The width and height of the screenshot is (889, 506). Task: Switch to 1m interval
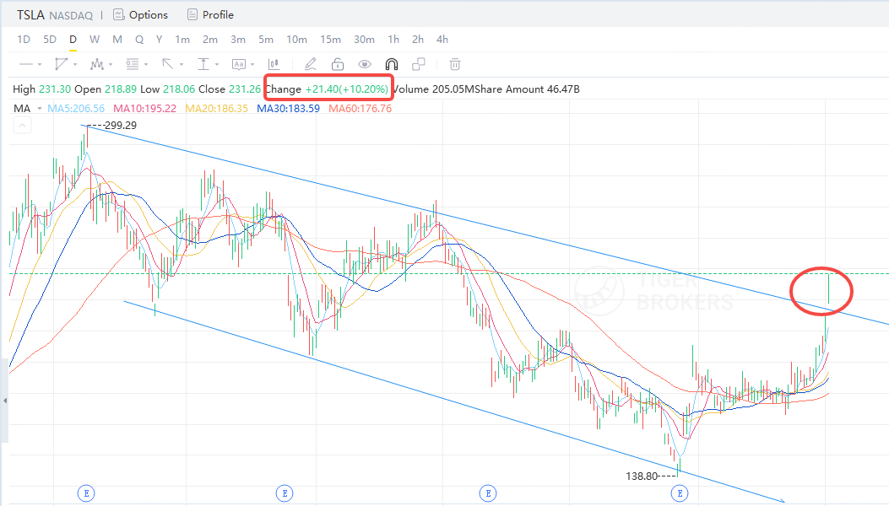click(x=182, y=39)
